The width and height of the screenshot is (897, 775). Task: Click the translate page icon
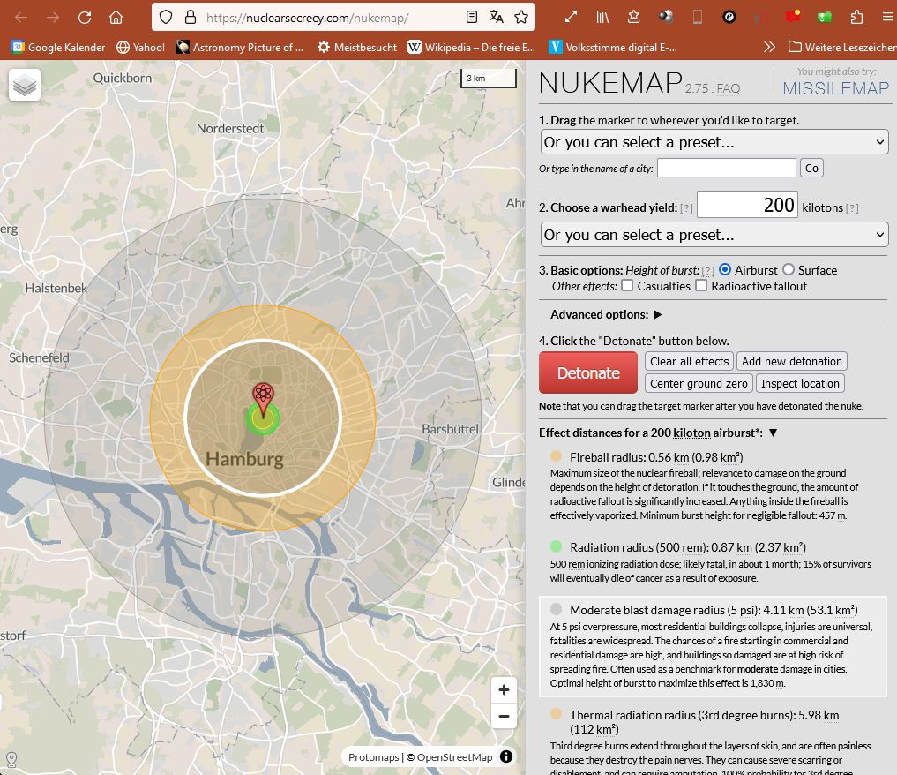(496, 17)
